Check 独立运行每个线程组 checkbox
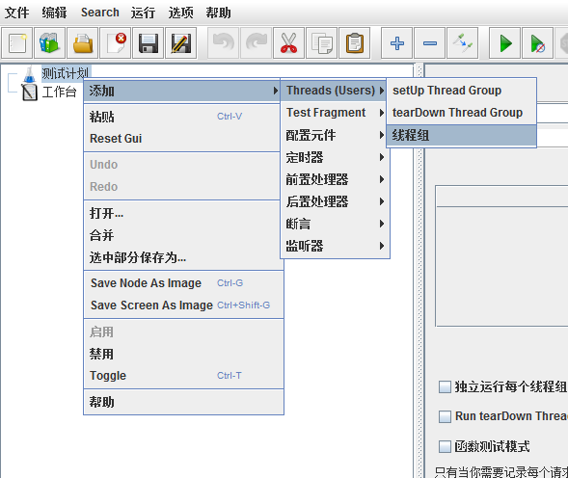This screenshot has width=568, height=478. (x=445, y=386)
